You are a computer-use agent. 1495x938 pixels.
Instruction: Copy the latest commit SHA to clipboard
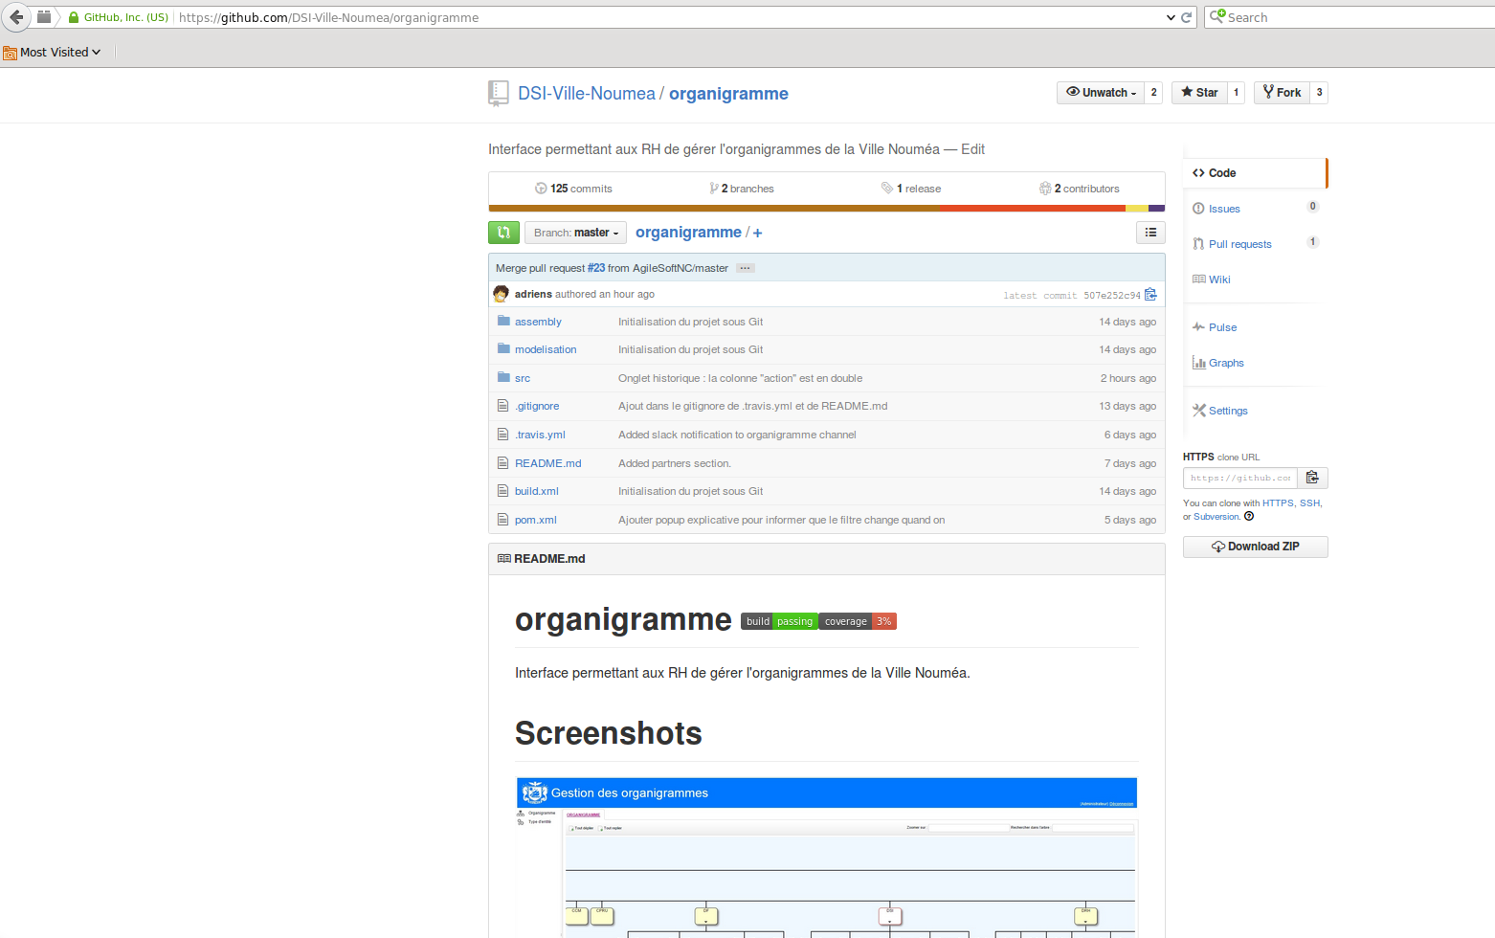pos(1150,294)
